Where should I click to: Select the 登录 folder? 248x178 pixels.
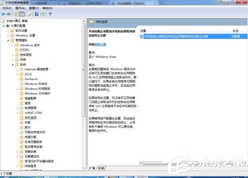click(x=27, y=103)
